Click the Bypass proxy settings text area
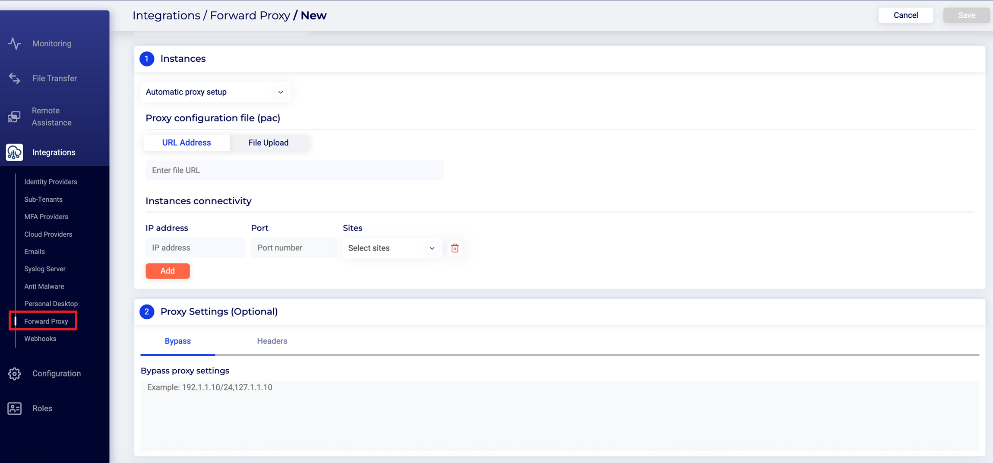Screen dimensions: 993x463 point(560,415)
